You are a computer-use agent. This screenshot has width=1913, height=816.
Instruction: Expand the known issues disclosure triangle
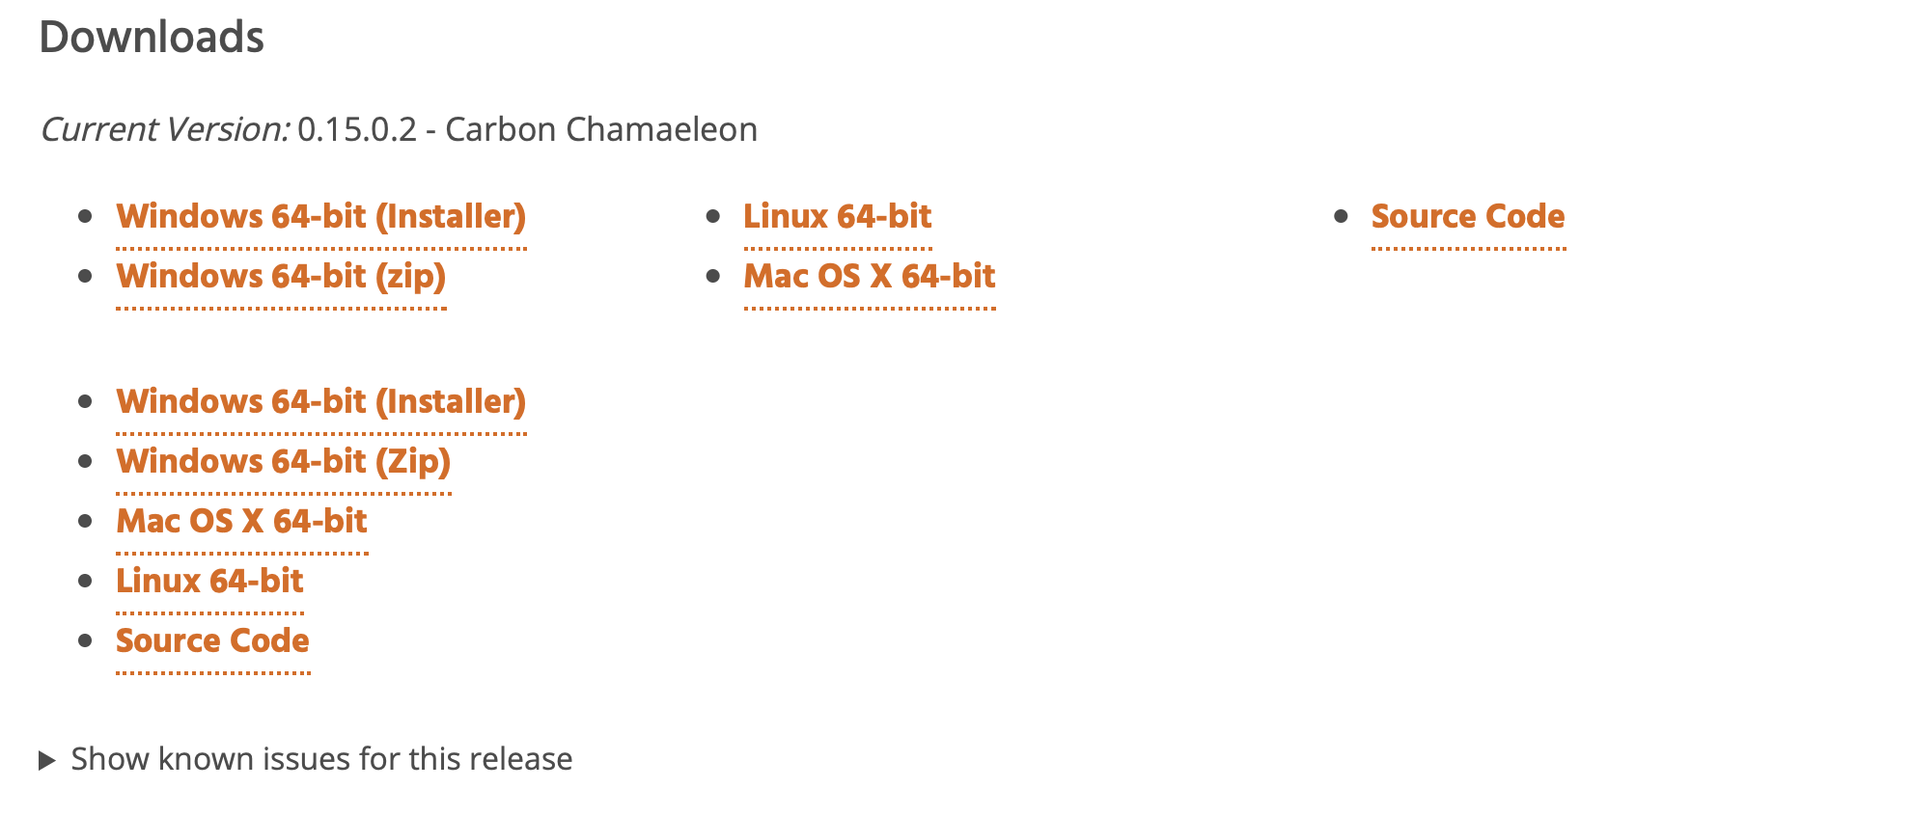[x=46, y=761]
